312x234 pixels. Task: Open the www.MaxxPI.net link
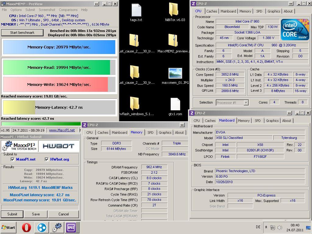click(62, 130)
